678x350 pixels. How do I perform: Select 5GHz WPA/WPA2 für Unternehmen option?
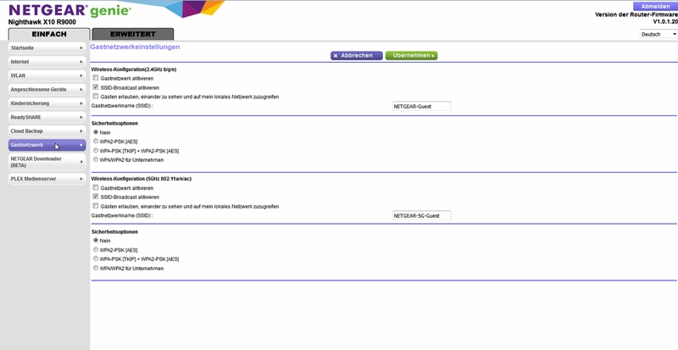(96, 268)
